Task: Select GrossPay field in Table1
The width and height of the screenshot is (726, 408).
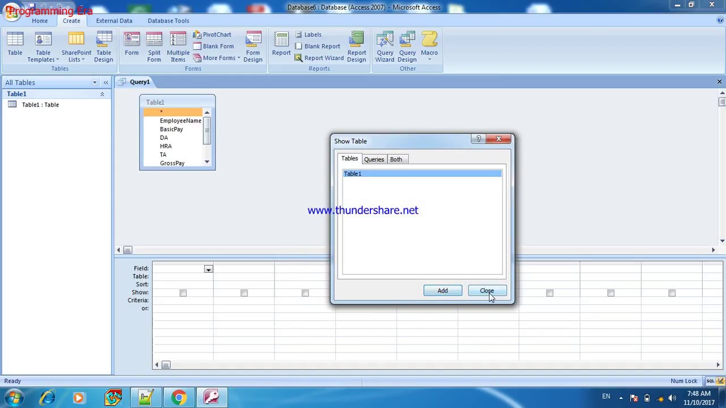Action: [172, 163]
